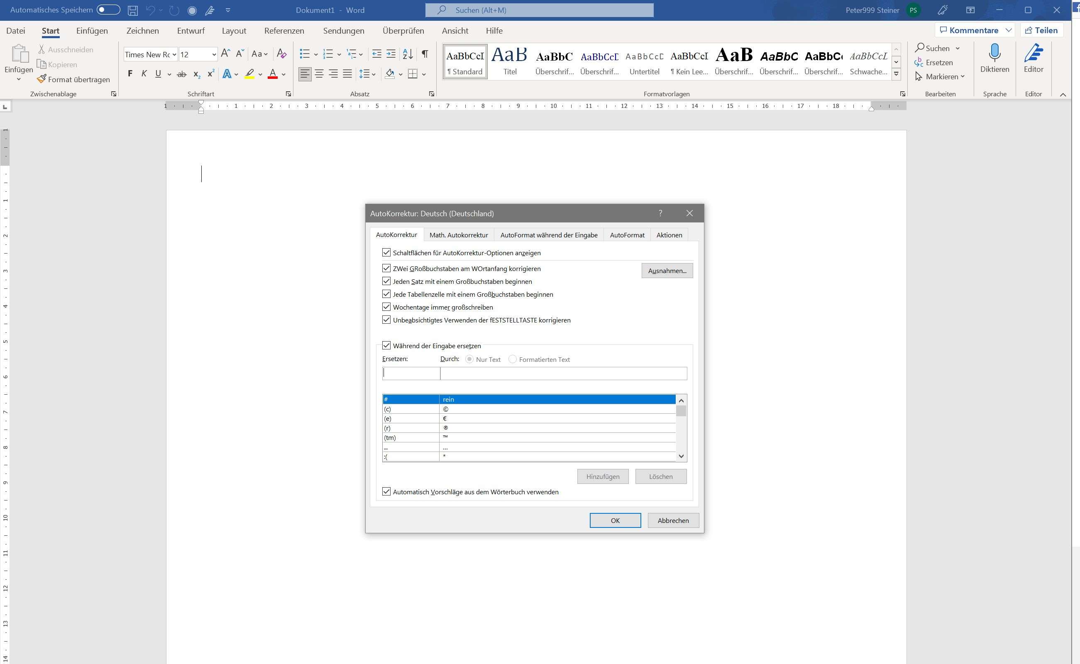Open the font size dropdown showing 12
Screen dimensions: 1080x664
pyautogui.click(x=214, y=54)
